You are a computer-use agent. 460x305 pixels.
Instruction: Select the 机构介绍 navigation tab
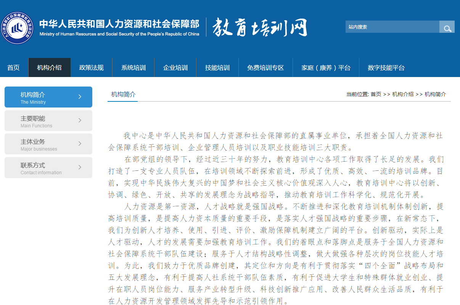pyautogui.click(x=49, y=68)
